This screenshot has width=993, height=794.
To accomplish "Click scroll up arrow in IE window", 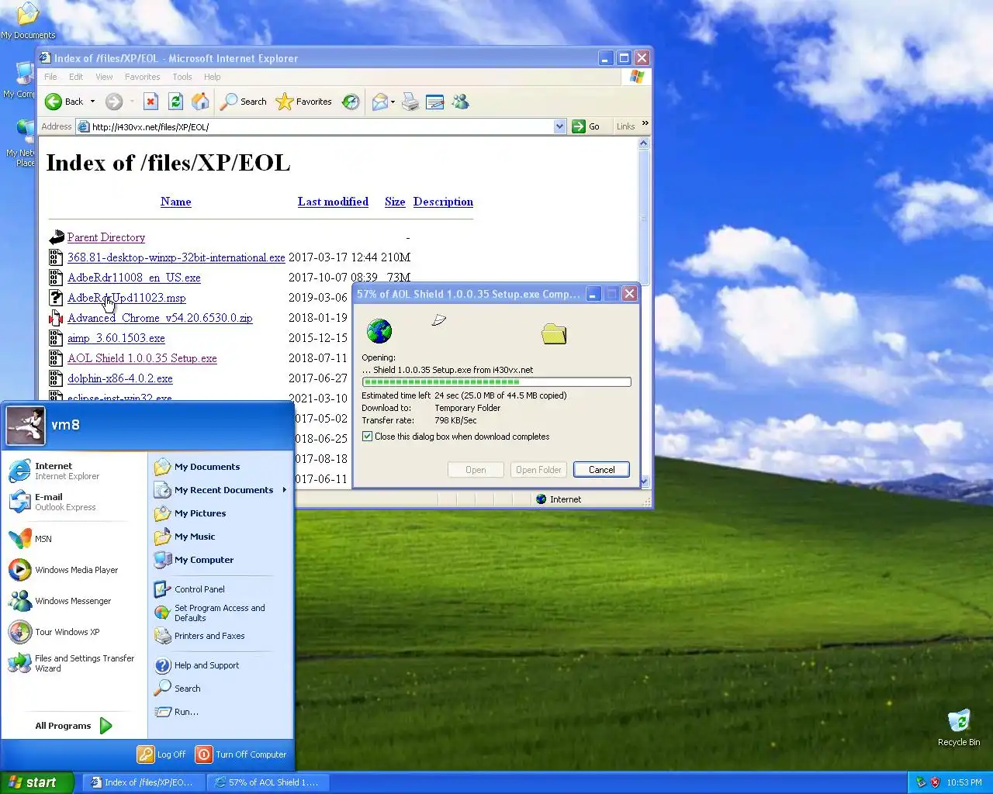I will click(643, 143).
